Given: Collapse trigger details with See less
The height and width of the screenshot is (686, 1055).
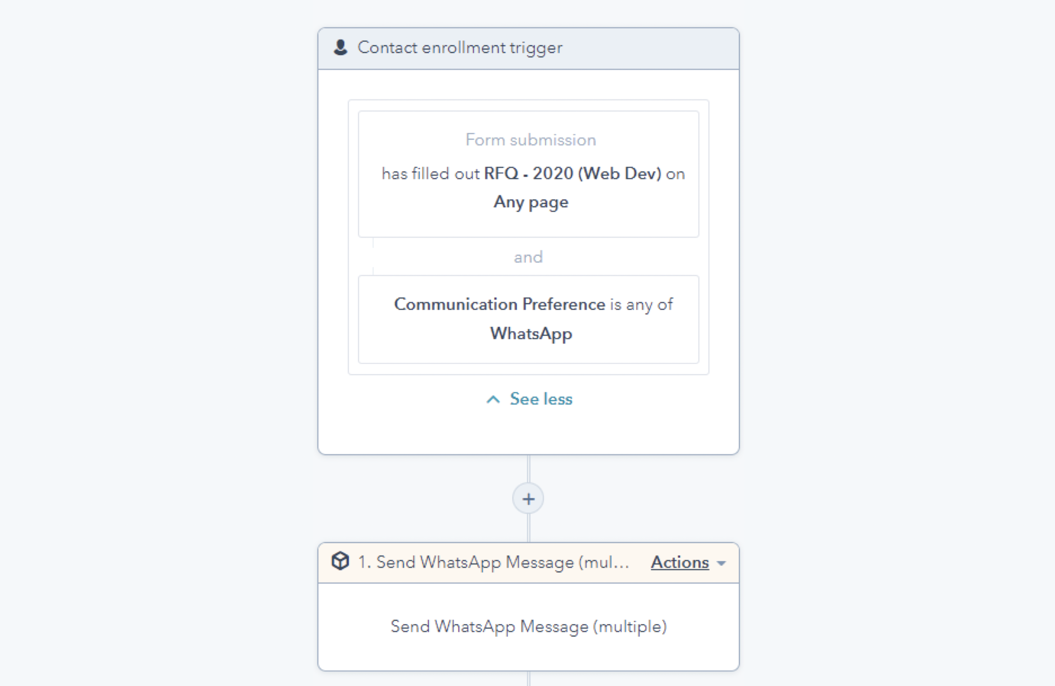Looking at the screenshot, I should pyautogui.click(x=541, y=399).
